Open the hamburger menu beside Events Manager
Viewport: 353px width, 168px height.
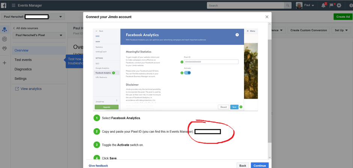point(14,5)
